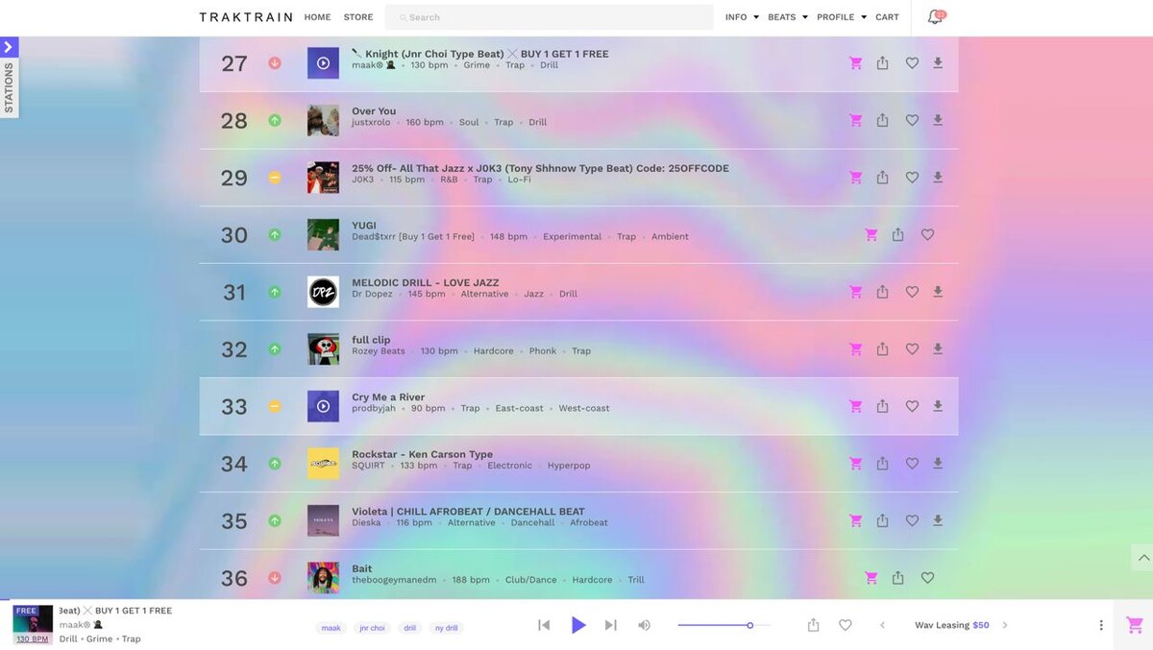The width and height of the screenshot is (1153, 650).
Task: Like Rockstar - Ken Carson Type
Action: tap(912, 464)
